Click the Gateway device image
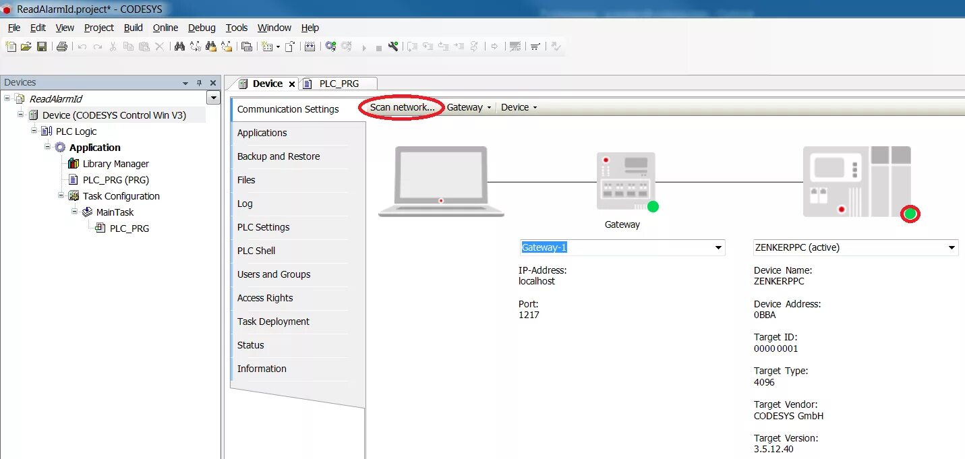Image resolution: width=965 pixels, height=459 pixels. [x=626, y=181]
